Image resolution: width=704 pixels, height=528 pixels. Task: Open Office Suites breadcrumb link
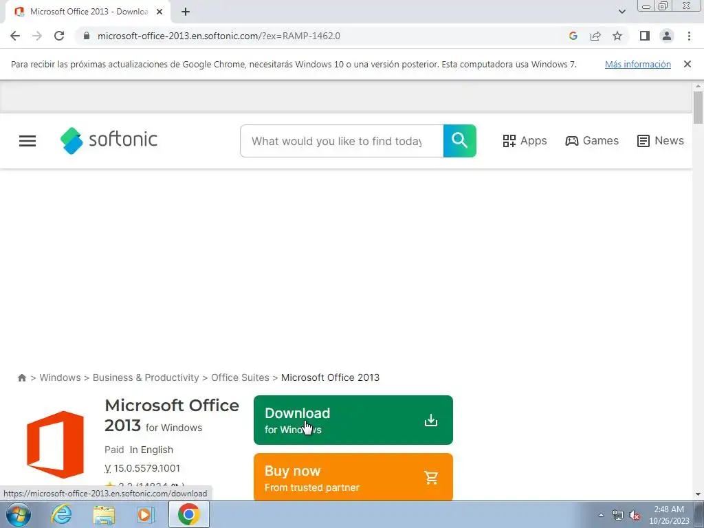pyautogui.click(x=240, y=377)
